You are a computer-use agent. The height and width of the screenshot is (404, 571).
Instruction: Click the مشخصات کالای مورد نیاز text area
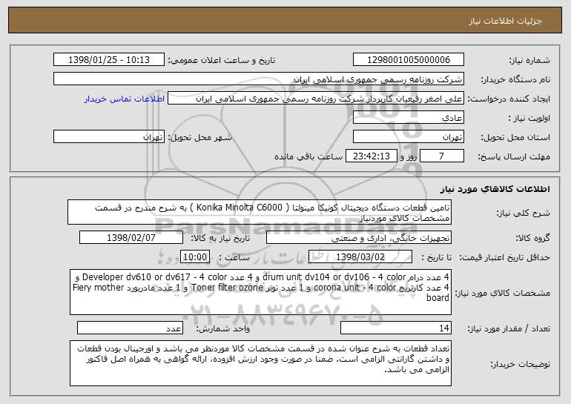pyautogui.click(x=260, y=292)
